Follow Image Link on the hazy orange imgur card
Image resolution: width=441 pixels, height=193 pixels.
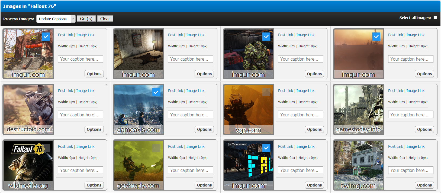(x=416, y=35)
